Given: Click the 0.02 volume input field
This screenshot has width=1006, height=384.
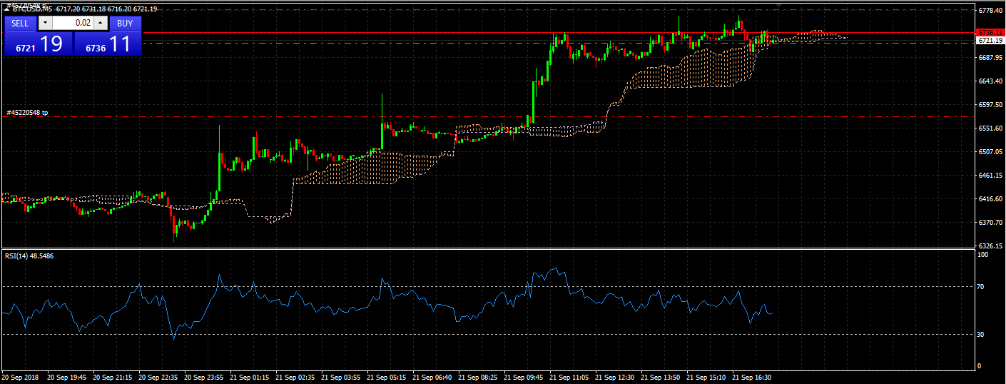Looking at the screenshot, I should (73, 23).
